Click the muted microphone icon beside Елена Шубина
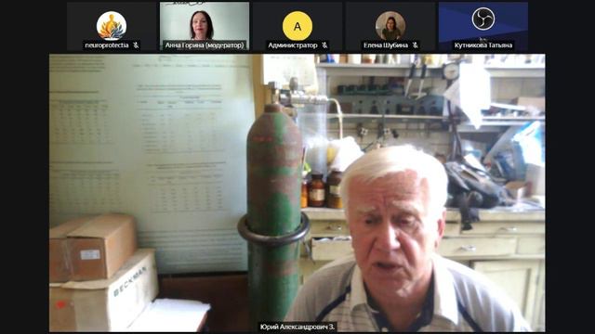The height and width of the screenshot is (334, 595). pos(416,45)
